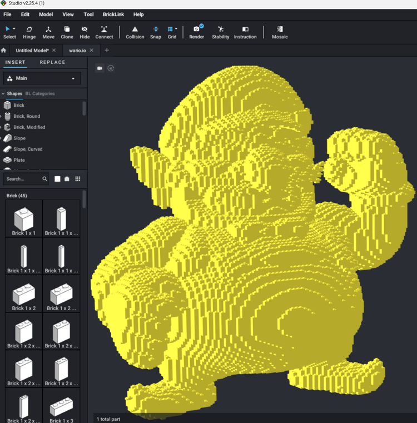Viewport: 417px width, 423px height.
Task: Click the search magnifier icon
Action: [x=45, y=179]
